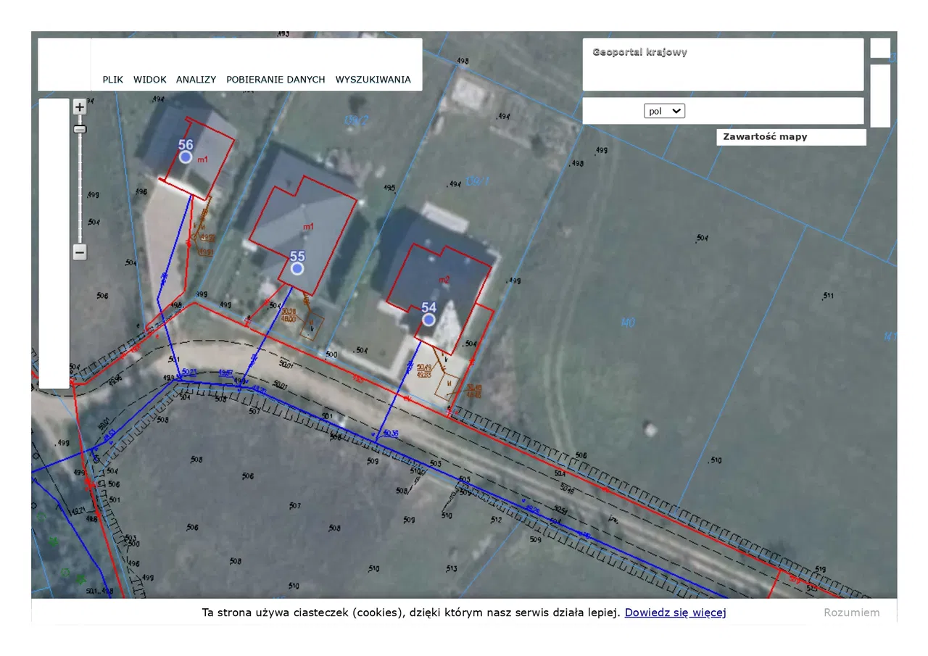Image resolution: width=928 pixels, height=656 pixels.
Task: Open the 'pol' language dropdown
Action: 664,111
